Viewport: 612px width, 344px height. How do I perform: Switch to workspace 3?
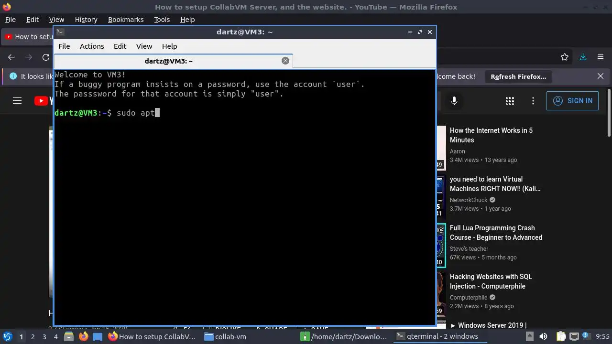point(44,337)
